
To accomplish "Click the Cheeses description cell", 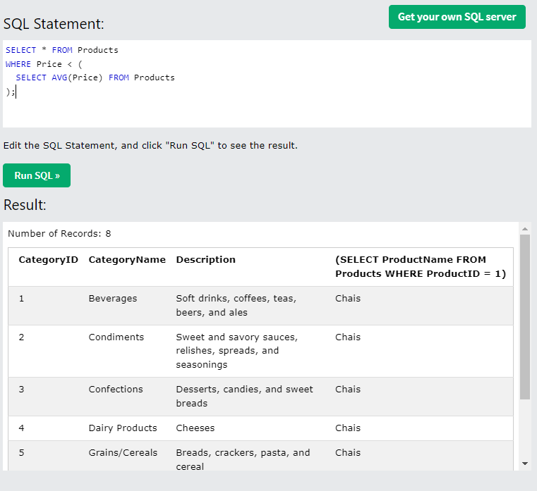I will click(195, 428).
